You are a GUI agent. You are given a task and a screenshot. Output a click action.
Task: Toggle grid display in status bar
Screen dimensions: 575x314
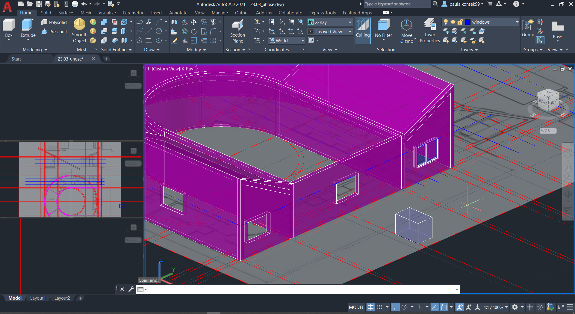tap(370, 307)
